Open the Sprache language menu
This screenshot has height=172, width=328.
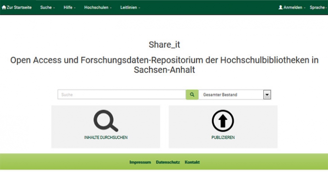(x=318, y=7)
